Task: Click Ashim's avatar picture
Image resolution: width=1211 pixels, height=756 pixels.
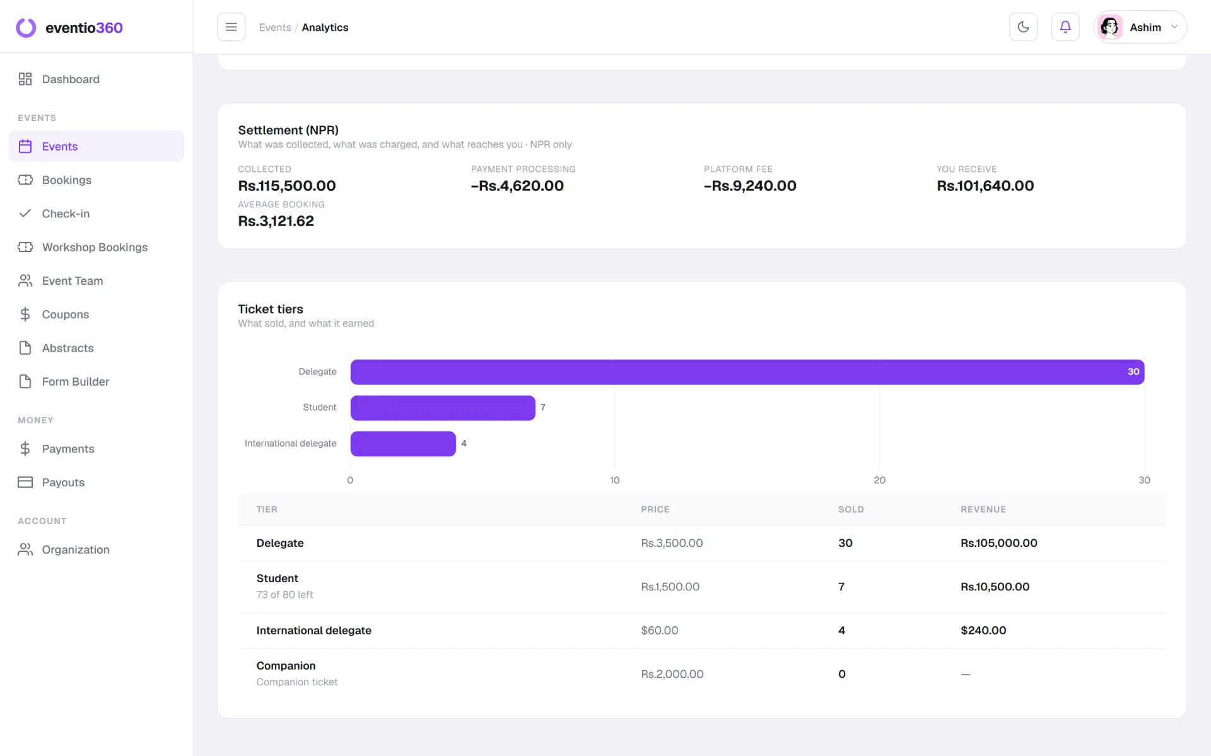Action: [x=1109, y=27]
